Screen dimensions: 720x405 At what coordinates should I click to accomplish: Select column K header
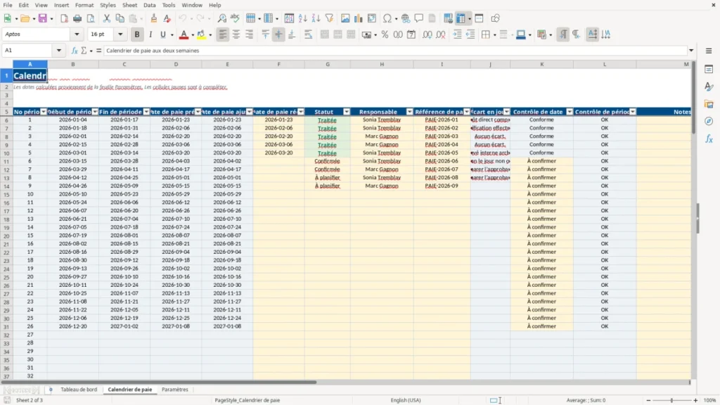[x=542, y=64]
